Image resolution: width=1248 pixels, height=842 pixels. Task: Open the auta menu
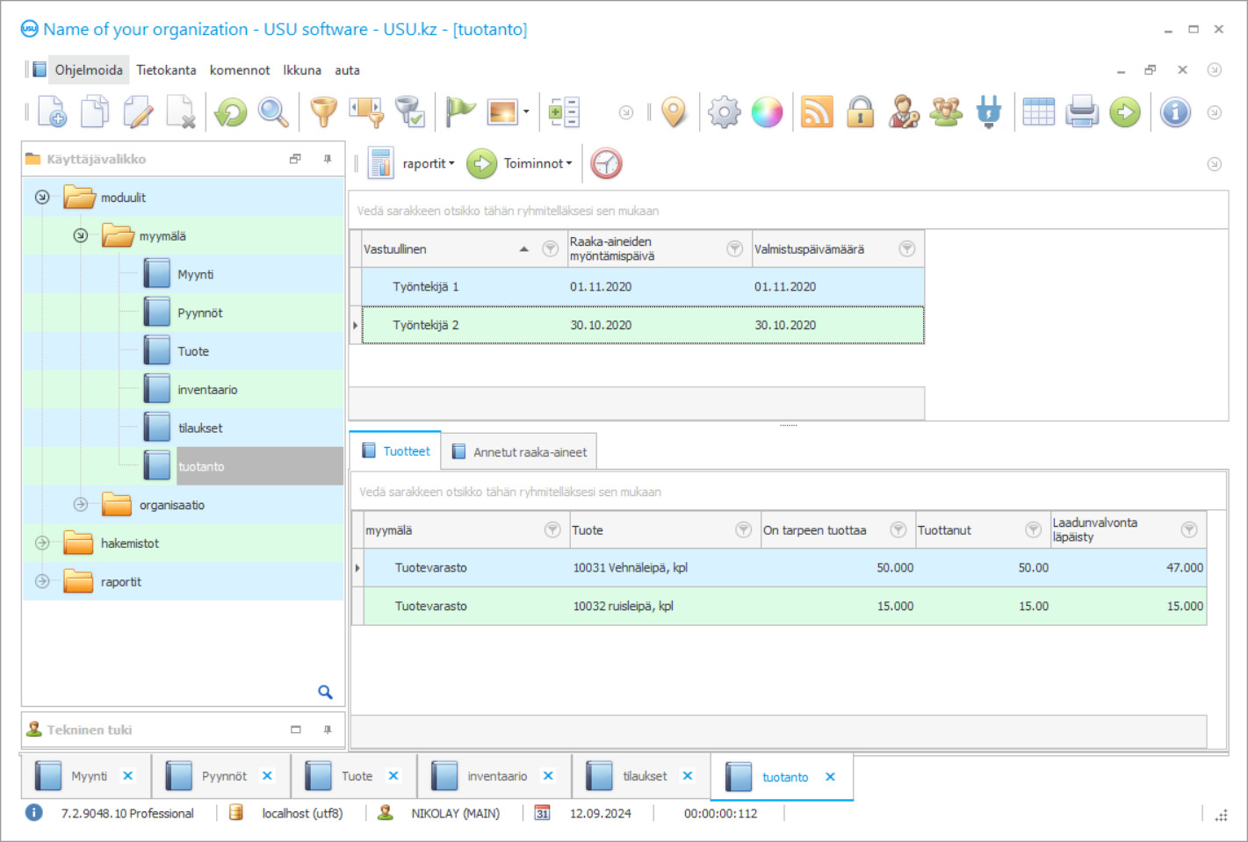tap(347, 70)
